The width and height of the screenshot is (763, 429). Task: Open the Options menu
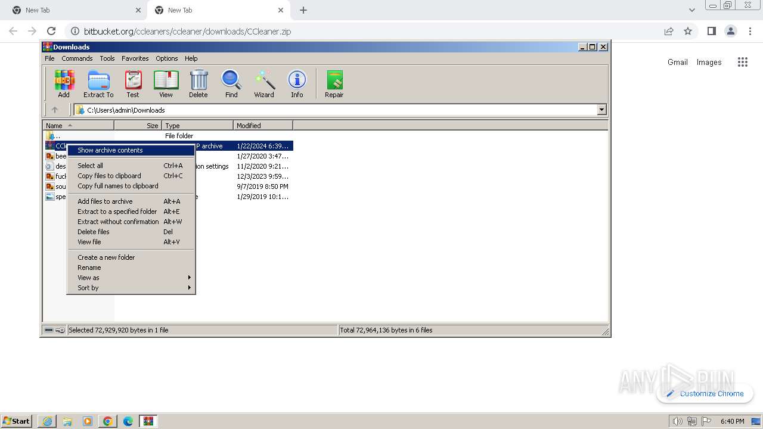[167, 58]
